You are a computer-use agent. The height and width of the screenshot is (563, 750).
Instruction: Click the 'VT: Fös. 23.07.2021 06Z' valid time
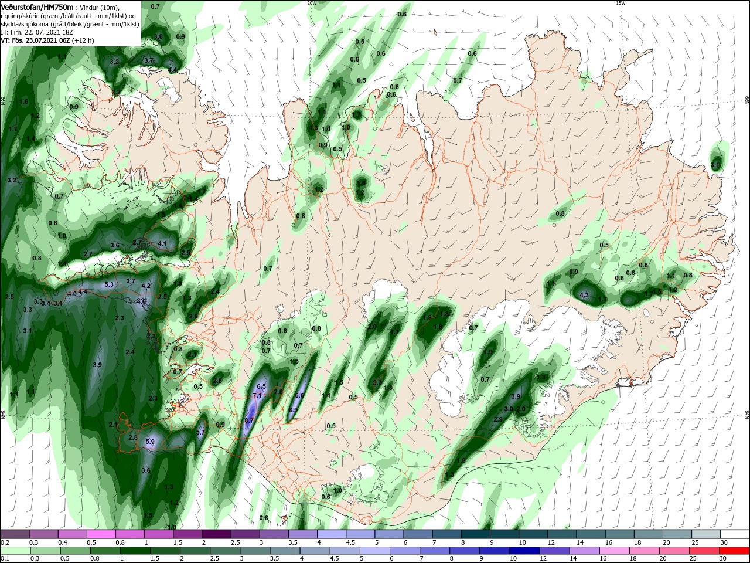point(36,40)
